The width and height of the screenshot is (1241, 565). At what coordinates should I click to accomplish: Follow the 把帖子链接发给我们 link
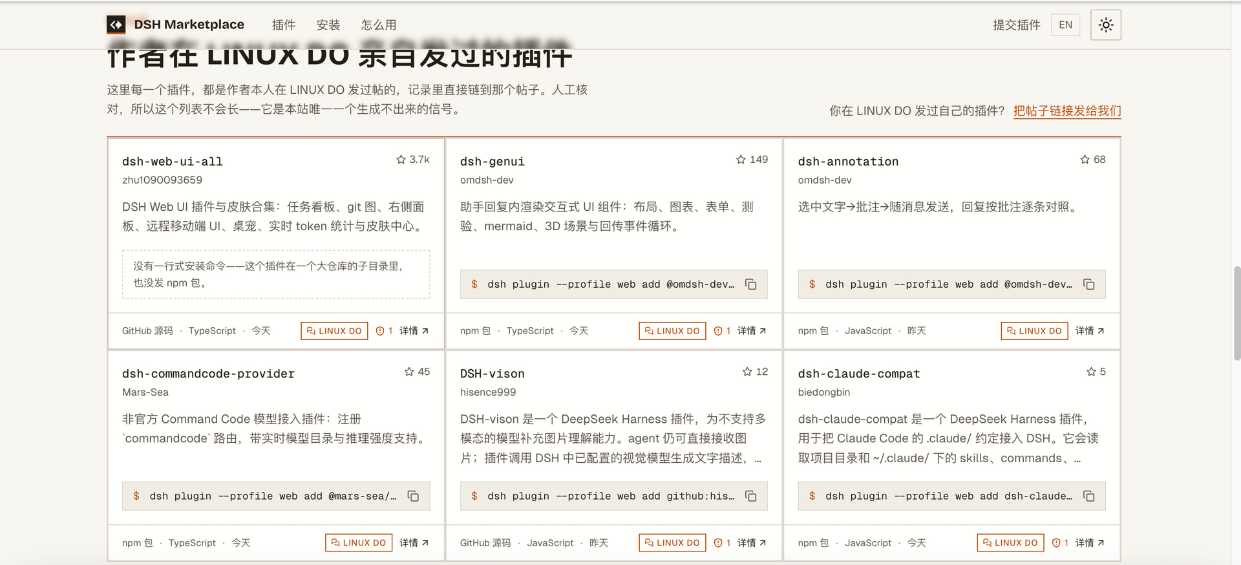[x=1067, y=111]
